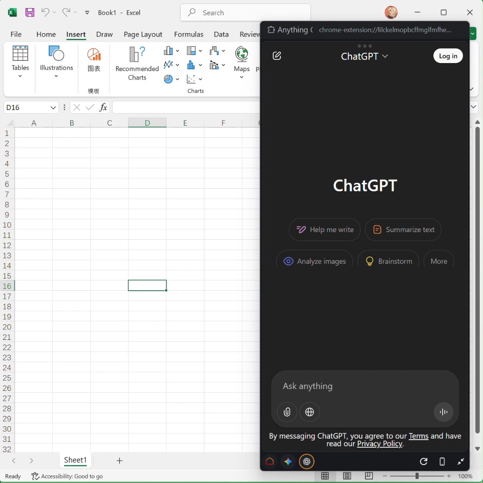Enable voice input in ChatGPT

[443, 412]
